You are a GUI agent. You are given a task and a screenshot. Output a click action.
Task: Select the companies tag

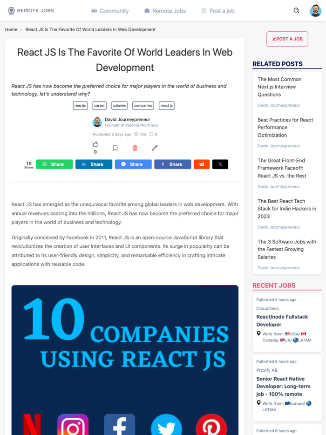pyautogui.click(x=143, y=105)
